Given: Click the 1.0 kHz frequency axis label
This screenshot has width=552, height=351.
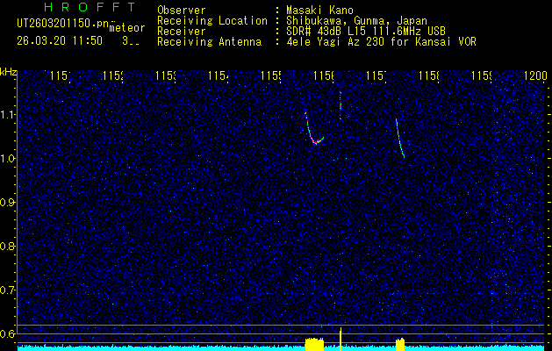Looking at the screenshot, I should pos(8,158).
